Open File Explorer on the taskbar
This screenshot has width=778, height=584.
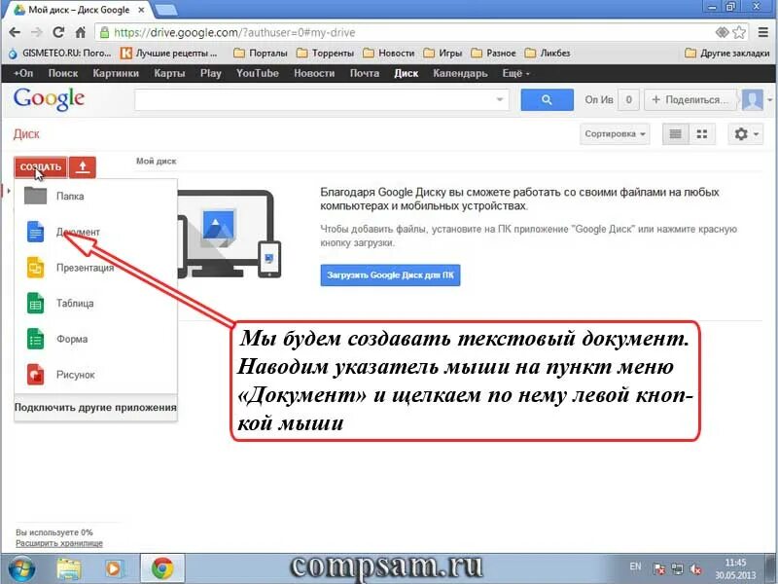68,569
